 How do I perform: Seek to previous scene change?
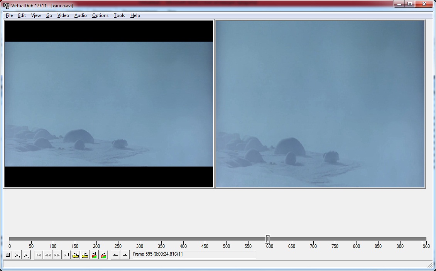point(94,255)
